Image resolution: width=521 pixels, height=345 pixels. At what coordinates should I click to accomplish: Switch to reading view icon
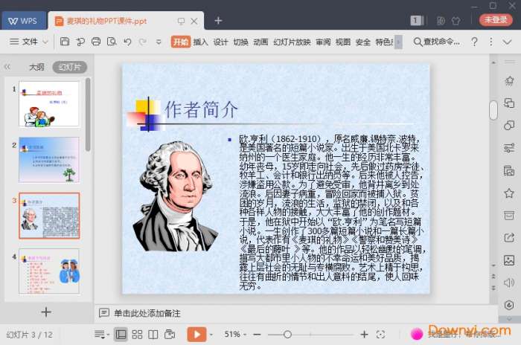tap(153, 335)
